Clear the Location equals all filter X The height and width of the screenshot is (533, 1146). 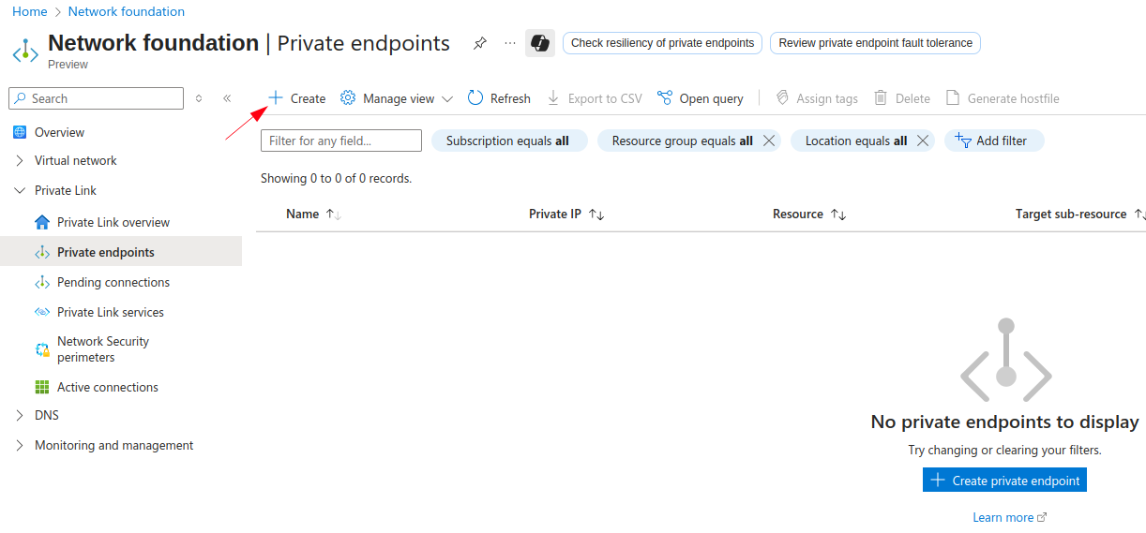coord(923,141)
